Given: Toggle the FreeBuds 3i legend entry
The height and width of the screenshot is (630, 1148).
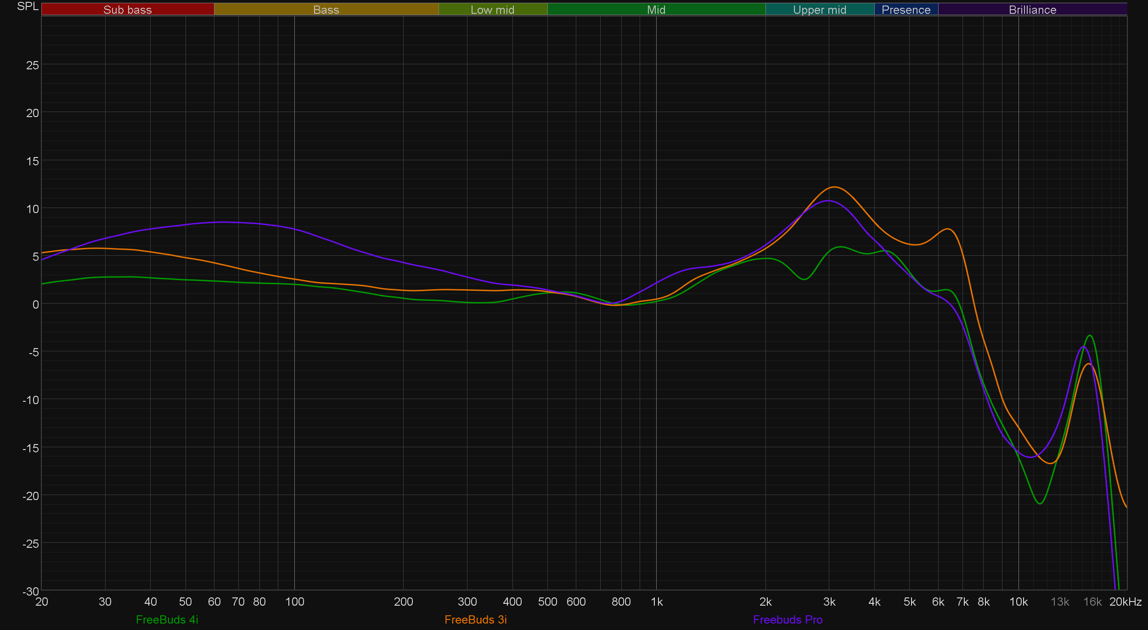Looking at the screenshot, I should 475,619.
